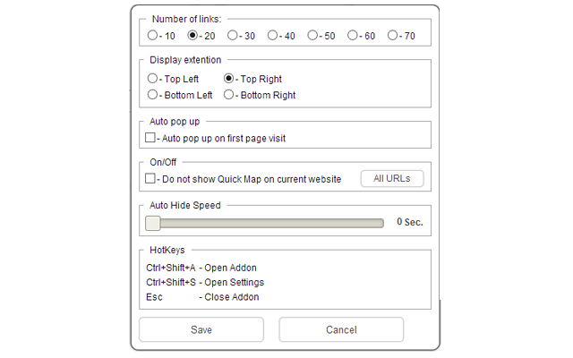The height and width of the screenshot is (358, 573).
Task: Click the Auto Hide Speed slider handle
Action: [x=153, y=223]
